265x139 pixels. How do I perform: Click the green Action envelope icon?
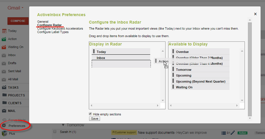pyautogui.click(x=4, y=39)
